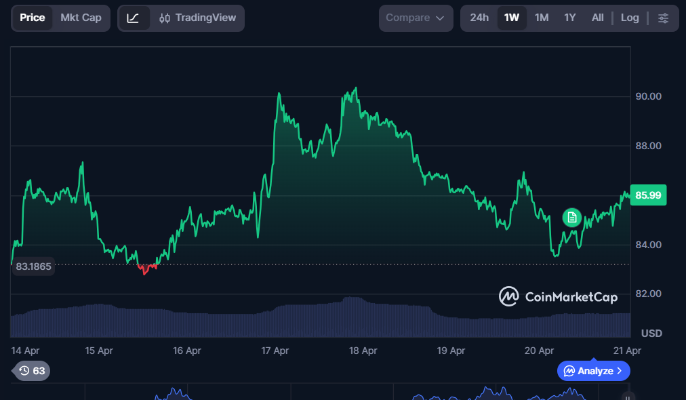Open the TradingView candlestick chart
Screen dimensions: 686x400
point(197,18)
